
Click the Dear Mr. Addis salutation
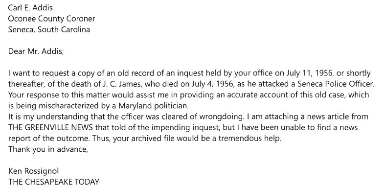[x=36, y=51]
